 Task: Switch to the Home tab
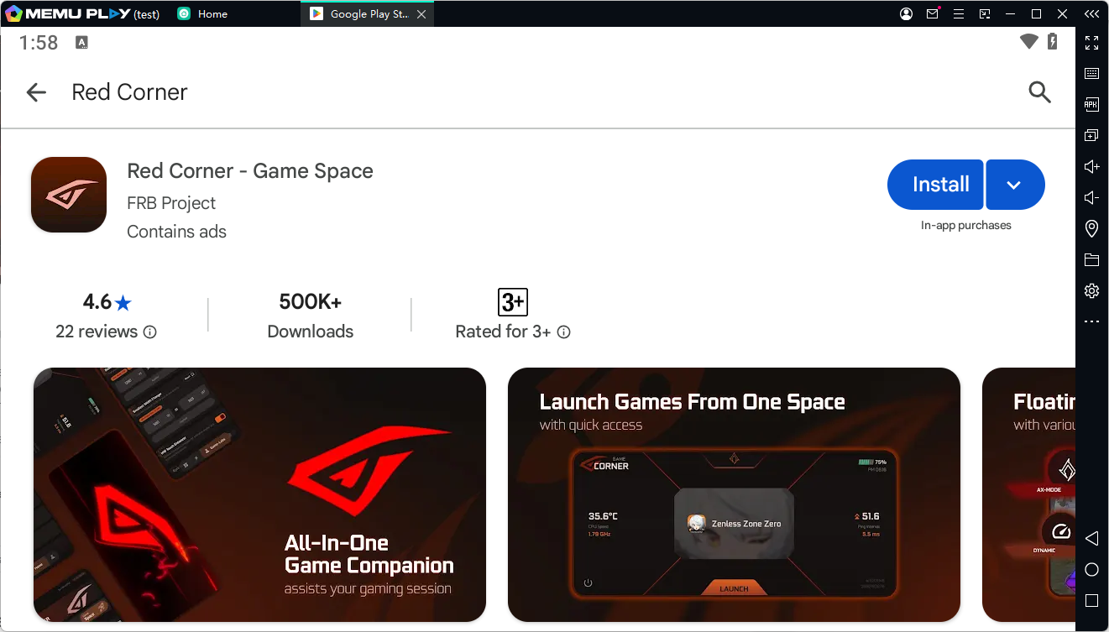pyautogui.click(x=201, y=14)
